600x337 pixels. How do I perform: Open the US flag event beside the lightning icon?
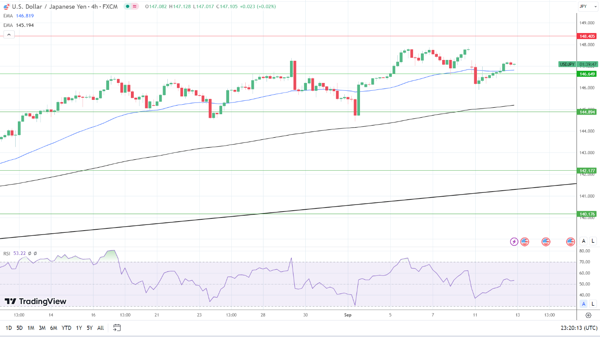pyautogui.click(x=525, y=241)
